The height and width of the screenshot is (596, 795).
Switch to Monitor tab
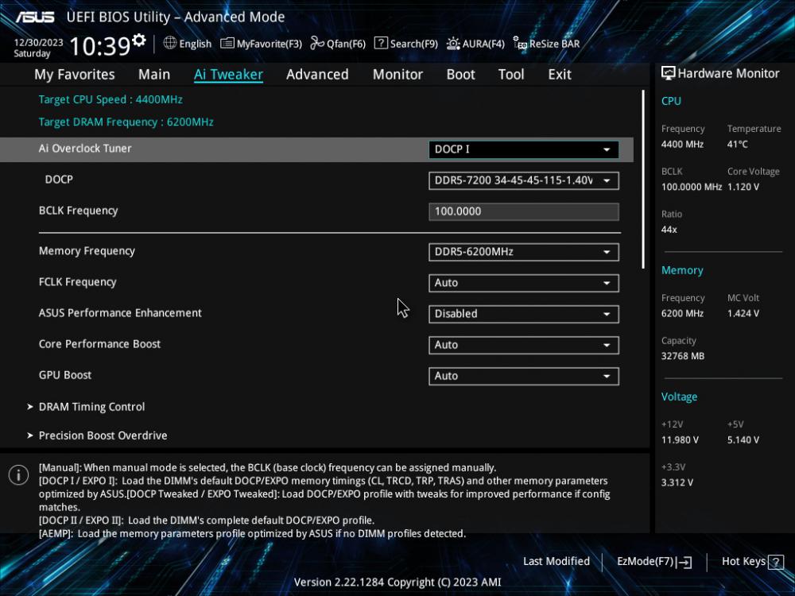397,75
